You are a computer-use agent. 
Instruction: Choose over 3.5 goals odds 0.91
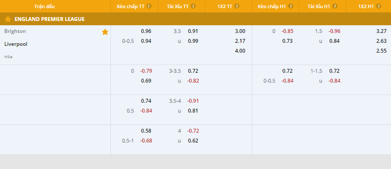(193, 31)
